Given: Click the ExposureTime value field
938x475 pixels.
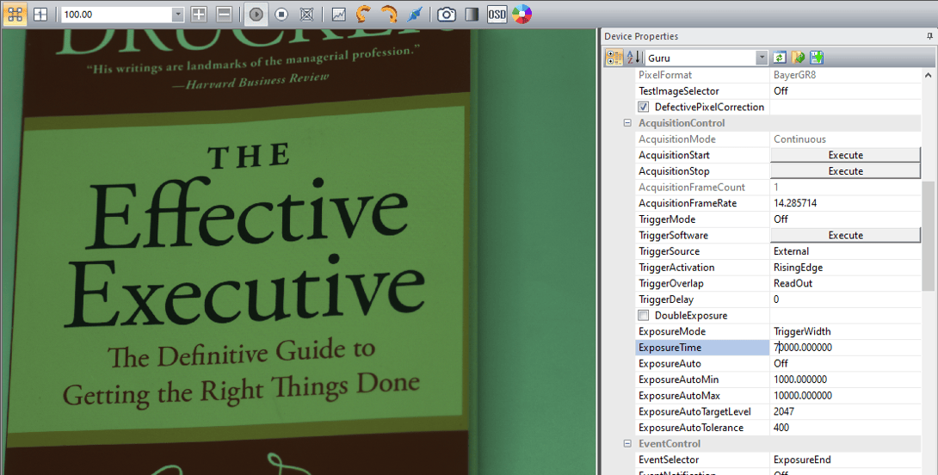Looking at the screenshot, I should (845, 348).
